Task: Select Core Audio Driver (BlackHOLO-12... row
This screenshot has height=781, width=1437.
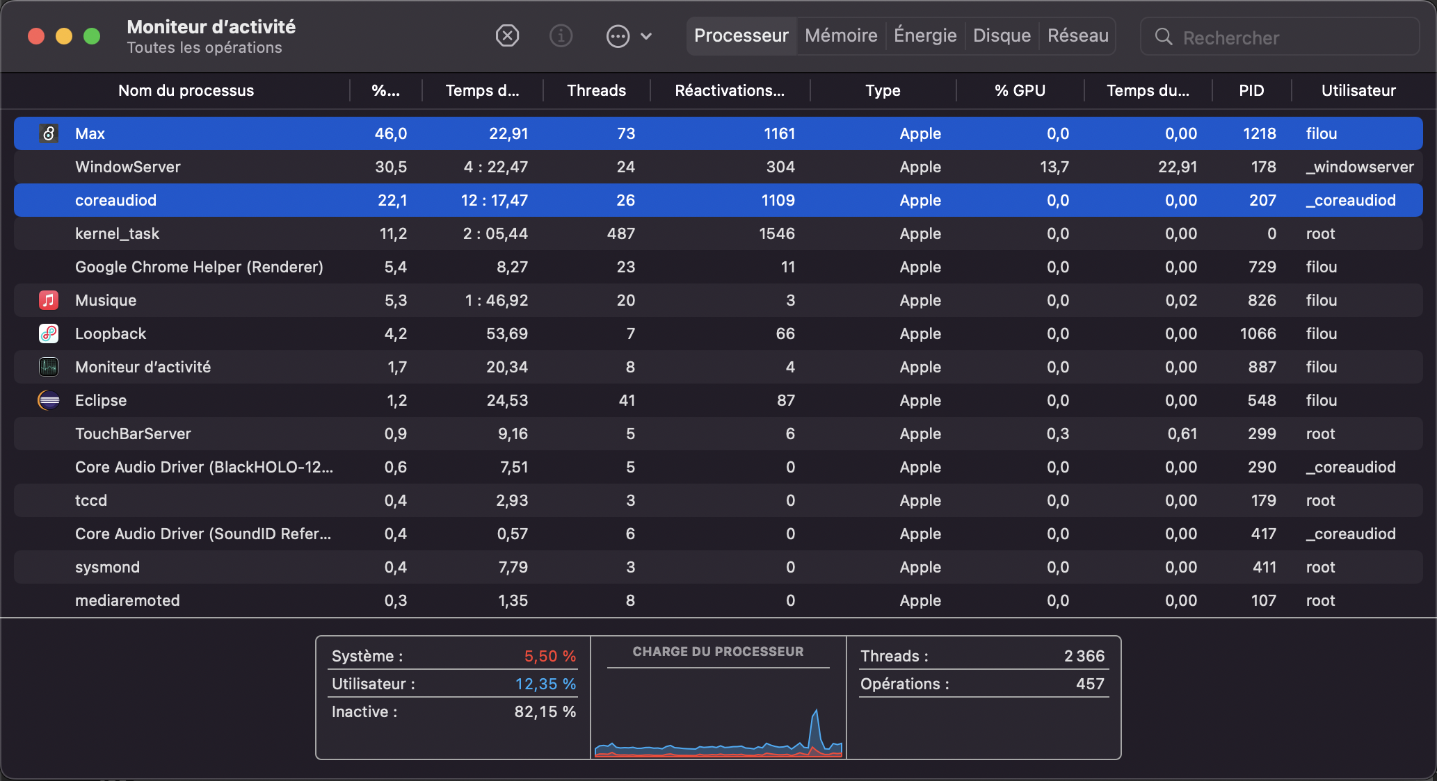Action: coord(718,467)
